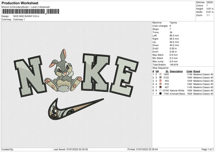This screenshot has width=215, height=152.
Task: Click thread code 1342
Action: coord(190,84)
